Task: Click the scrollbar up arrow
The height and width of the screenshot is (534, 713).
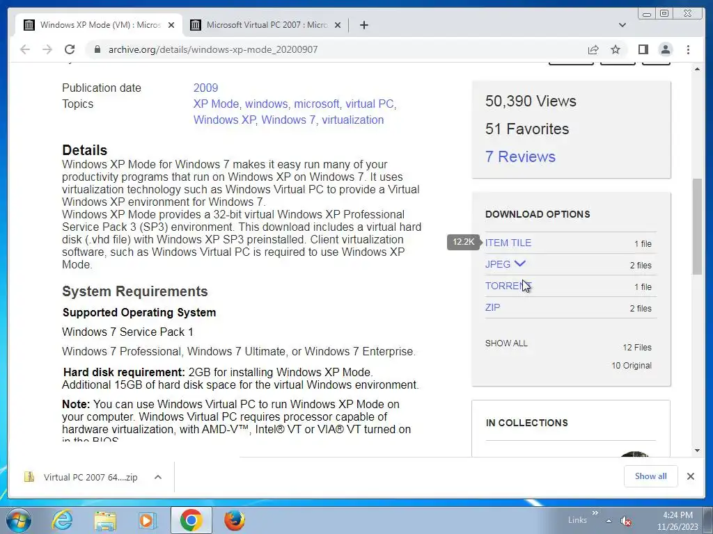Action: (x=697, y=69)
